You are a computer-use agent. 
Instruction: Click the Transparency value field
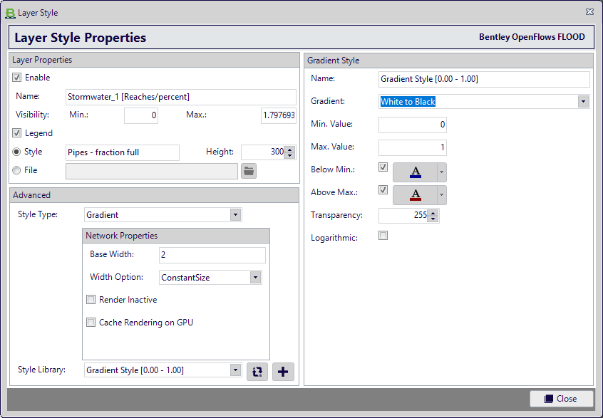(x=403, y=216)
